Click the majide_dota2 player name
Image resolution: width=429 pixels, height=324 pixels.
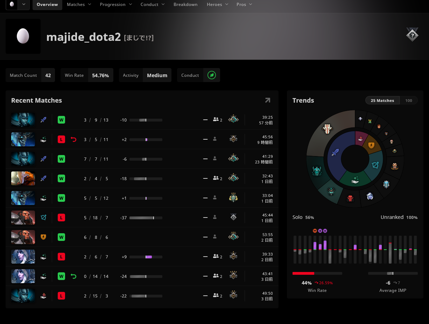84,37
